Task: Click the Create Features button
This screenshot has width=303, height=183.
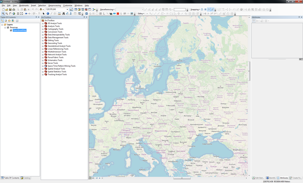Action: tap(296, 178)
